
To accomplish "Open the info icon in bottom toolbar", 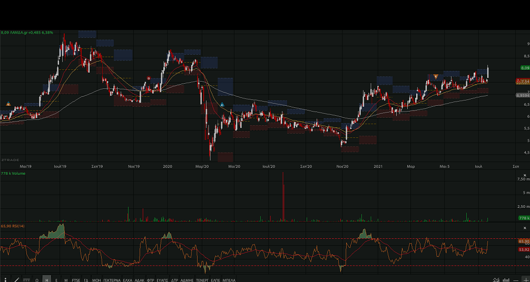I will point(5,280).
